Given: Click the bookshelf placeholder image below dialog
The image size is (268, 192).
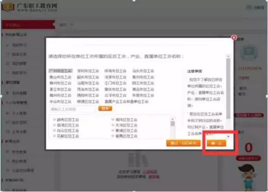Looking at the screenshot, I should (x=138, y=160).
